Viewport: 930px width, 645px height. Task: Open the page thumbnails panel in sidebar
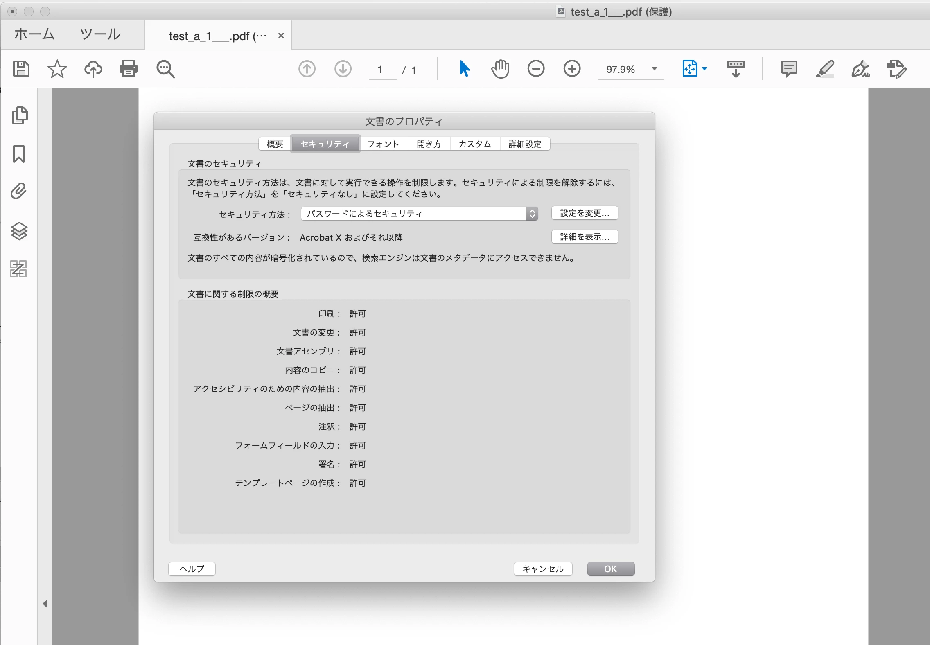pos(19,115)
